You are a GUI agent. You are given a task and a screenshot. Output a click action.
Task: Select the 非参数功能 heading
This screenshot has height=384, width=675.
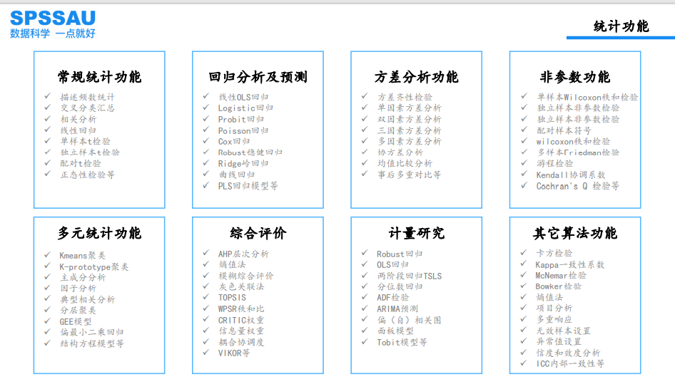574,77
